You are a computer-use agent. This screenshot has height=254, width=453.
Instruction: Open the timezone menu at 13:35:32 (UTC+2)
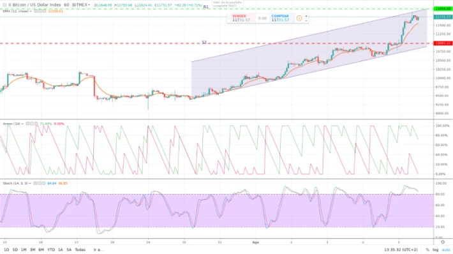click(x=401, y=250)
